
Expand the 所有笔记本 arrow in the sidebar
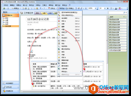point(18,91)
